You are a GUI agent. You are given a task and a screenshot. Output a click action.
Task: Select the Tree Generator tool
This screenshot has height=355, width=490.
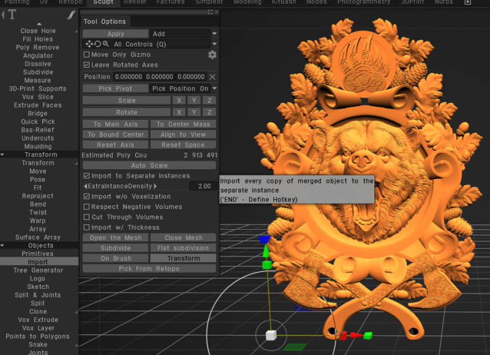point(38,270)
